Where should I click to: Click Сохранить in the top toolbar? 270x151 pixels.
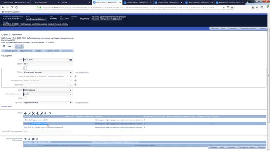click(x=232, y=28)
